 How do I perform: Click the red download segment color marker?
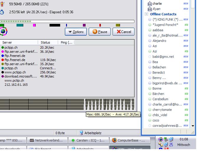[100, 25]
